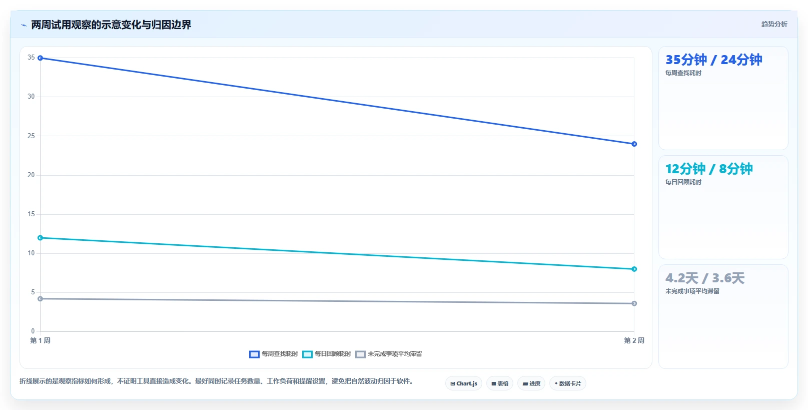The height and width of the screenshot is (410, 808).
Task: Select the Chart.js chip
Action: point(464,383)
